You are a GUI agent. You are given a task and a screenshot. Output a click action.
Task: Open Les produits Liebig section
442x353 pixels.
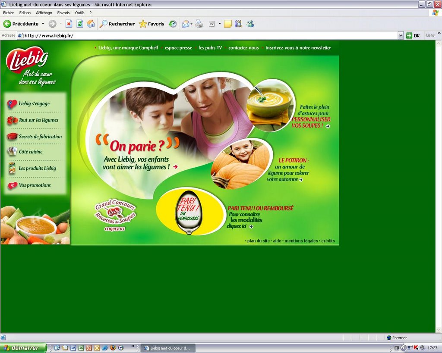click(x=32, y=168)
